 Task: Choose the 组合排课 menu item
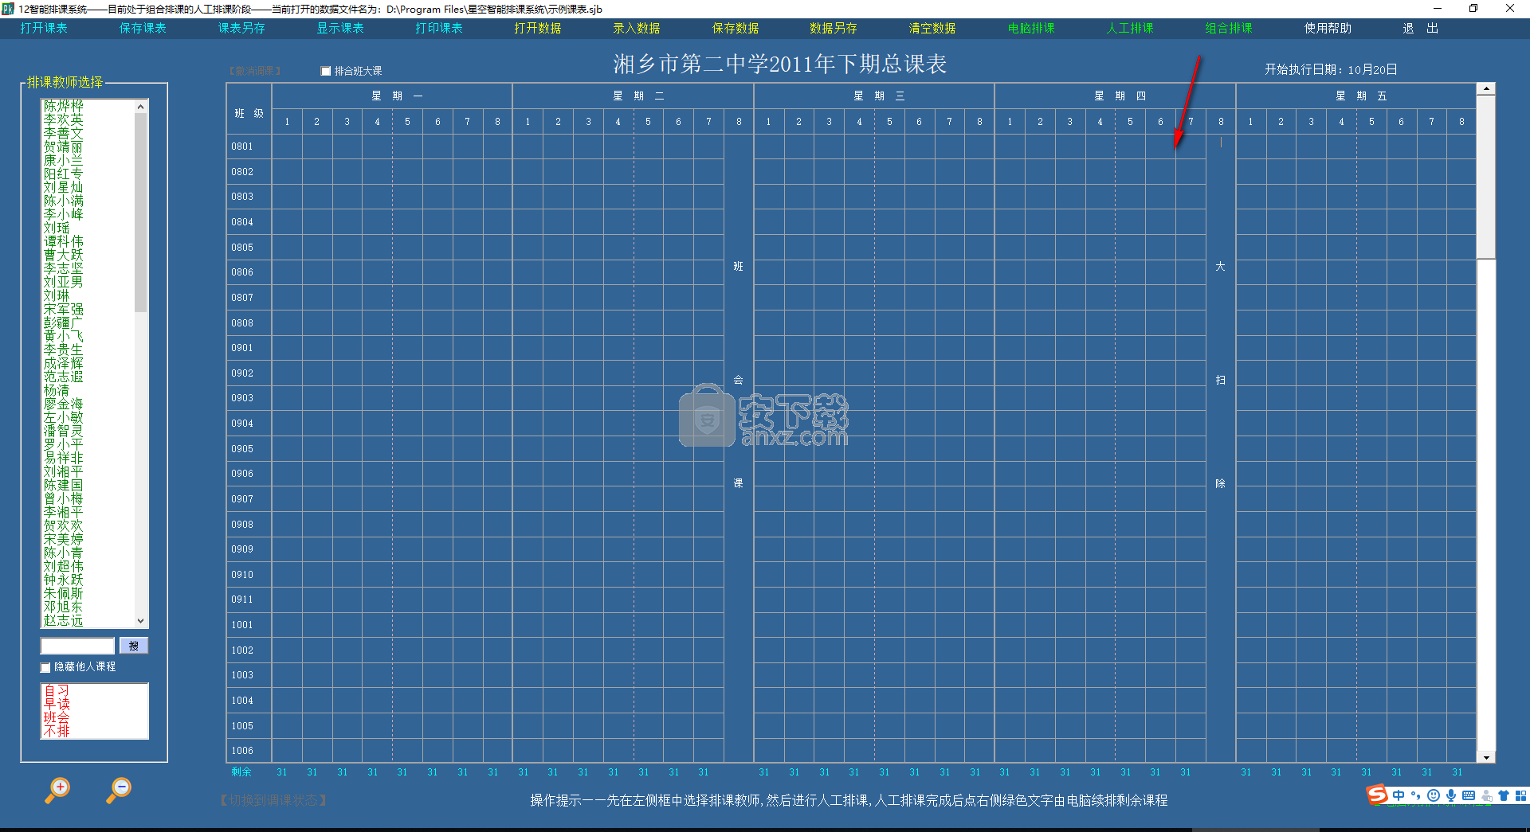point(1229,28)
